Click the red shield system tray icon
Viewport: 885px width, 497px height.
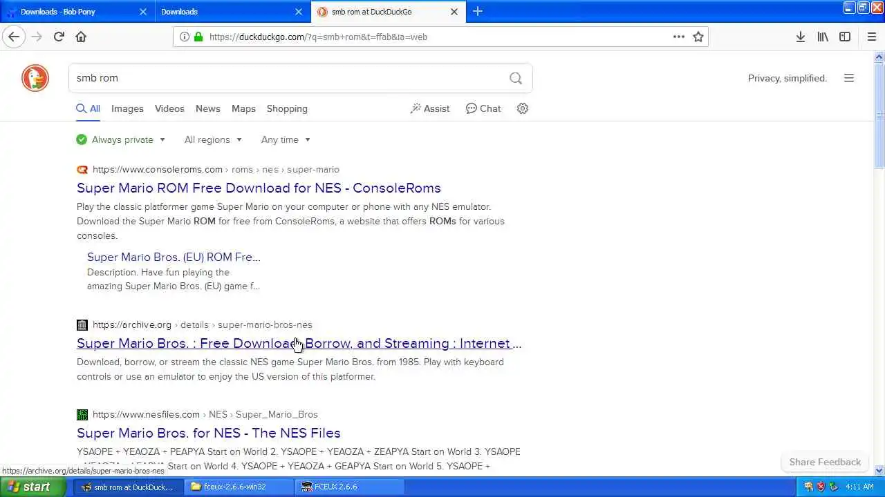[x=821, y=487]
